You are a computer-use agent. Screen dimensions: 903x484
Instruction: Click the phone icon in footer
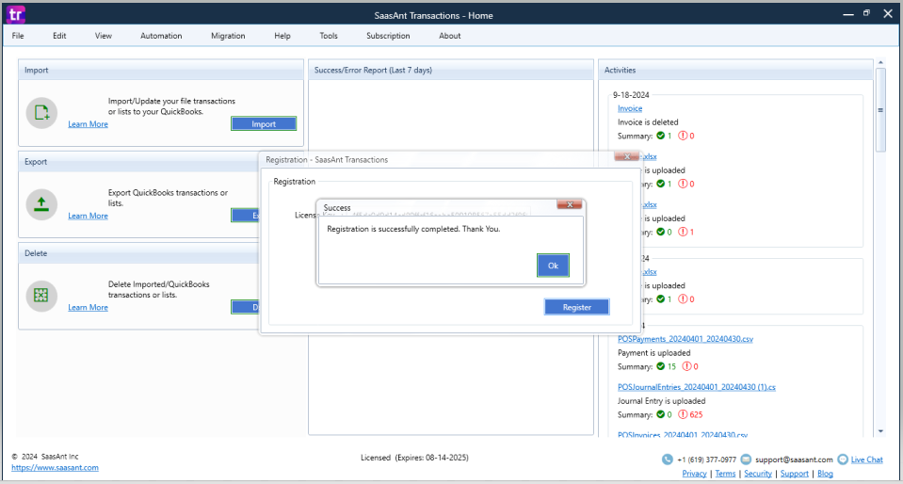pos(667,460)
